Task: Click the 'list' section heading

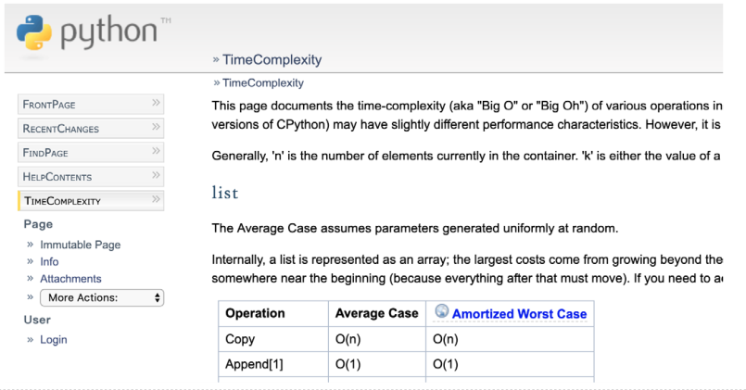Action: click(x=225, y=193)
